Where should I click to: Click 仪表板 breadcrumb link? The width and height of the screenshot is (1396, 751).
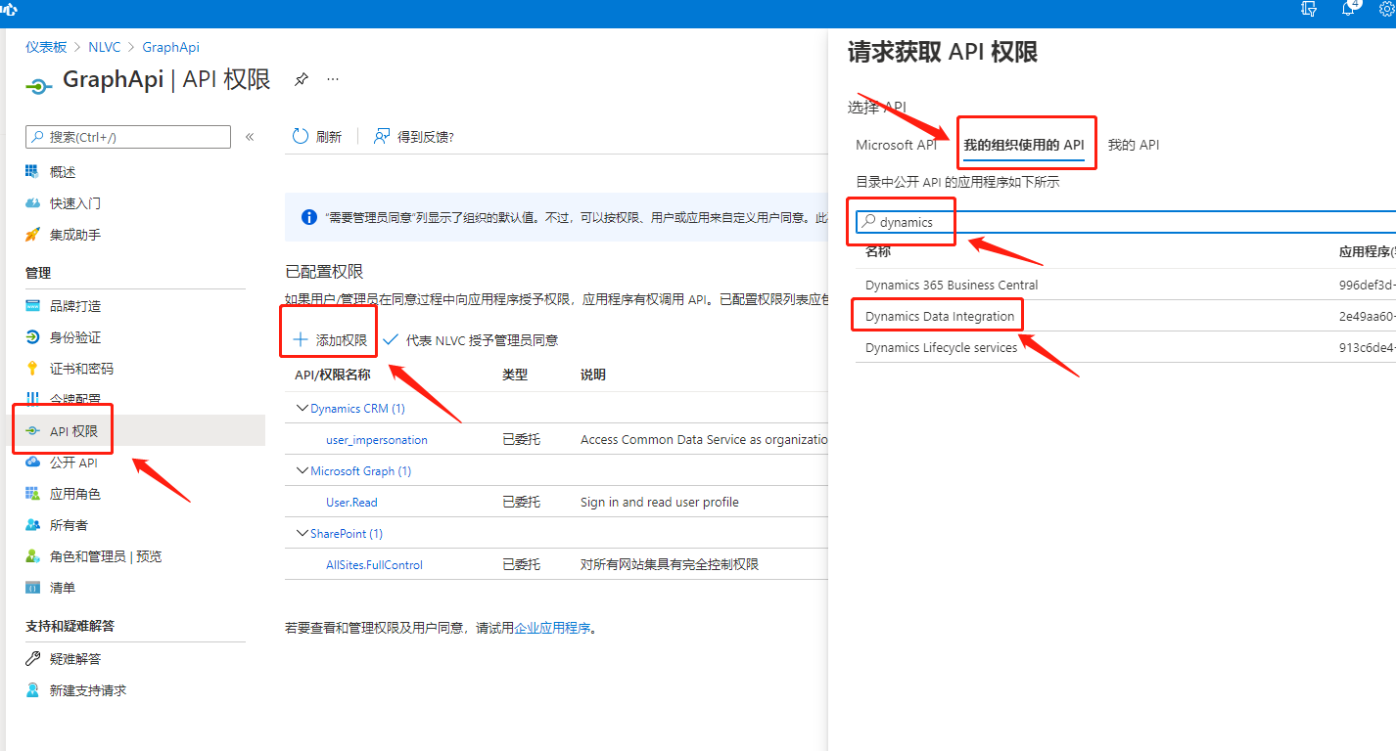(x=46, y=47)
